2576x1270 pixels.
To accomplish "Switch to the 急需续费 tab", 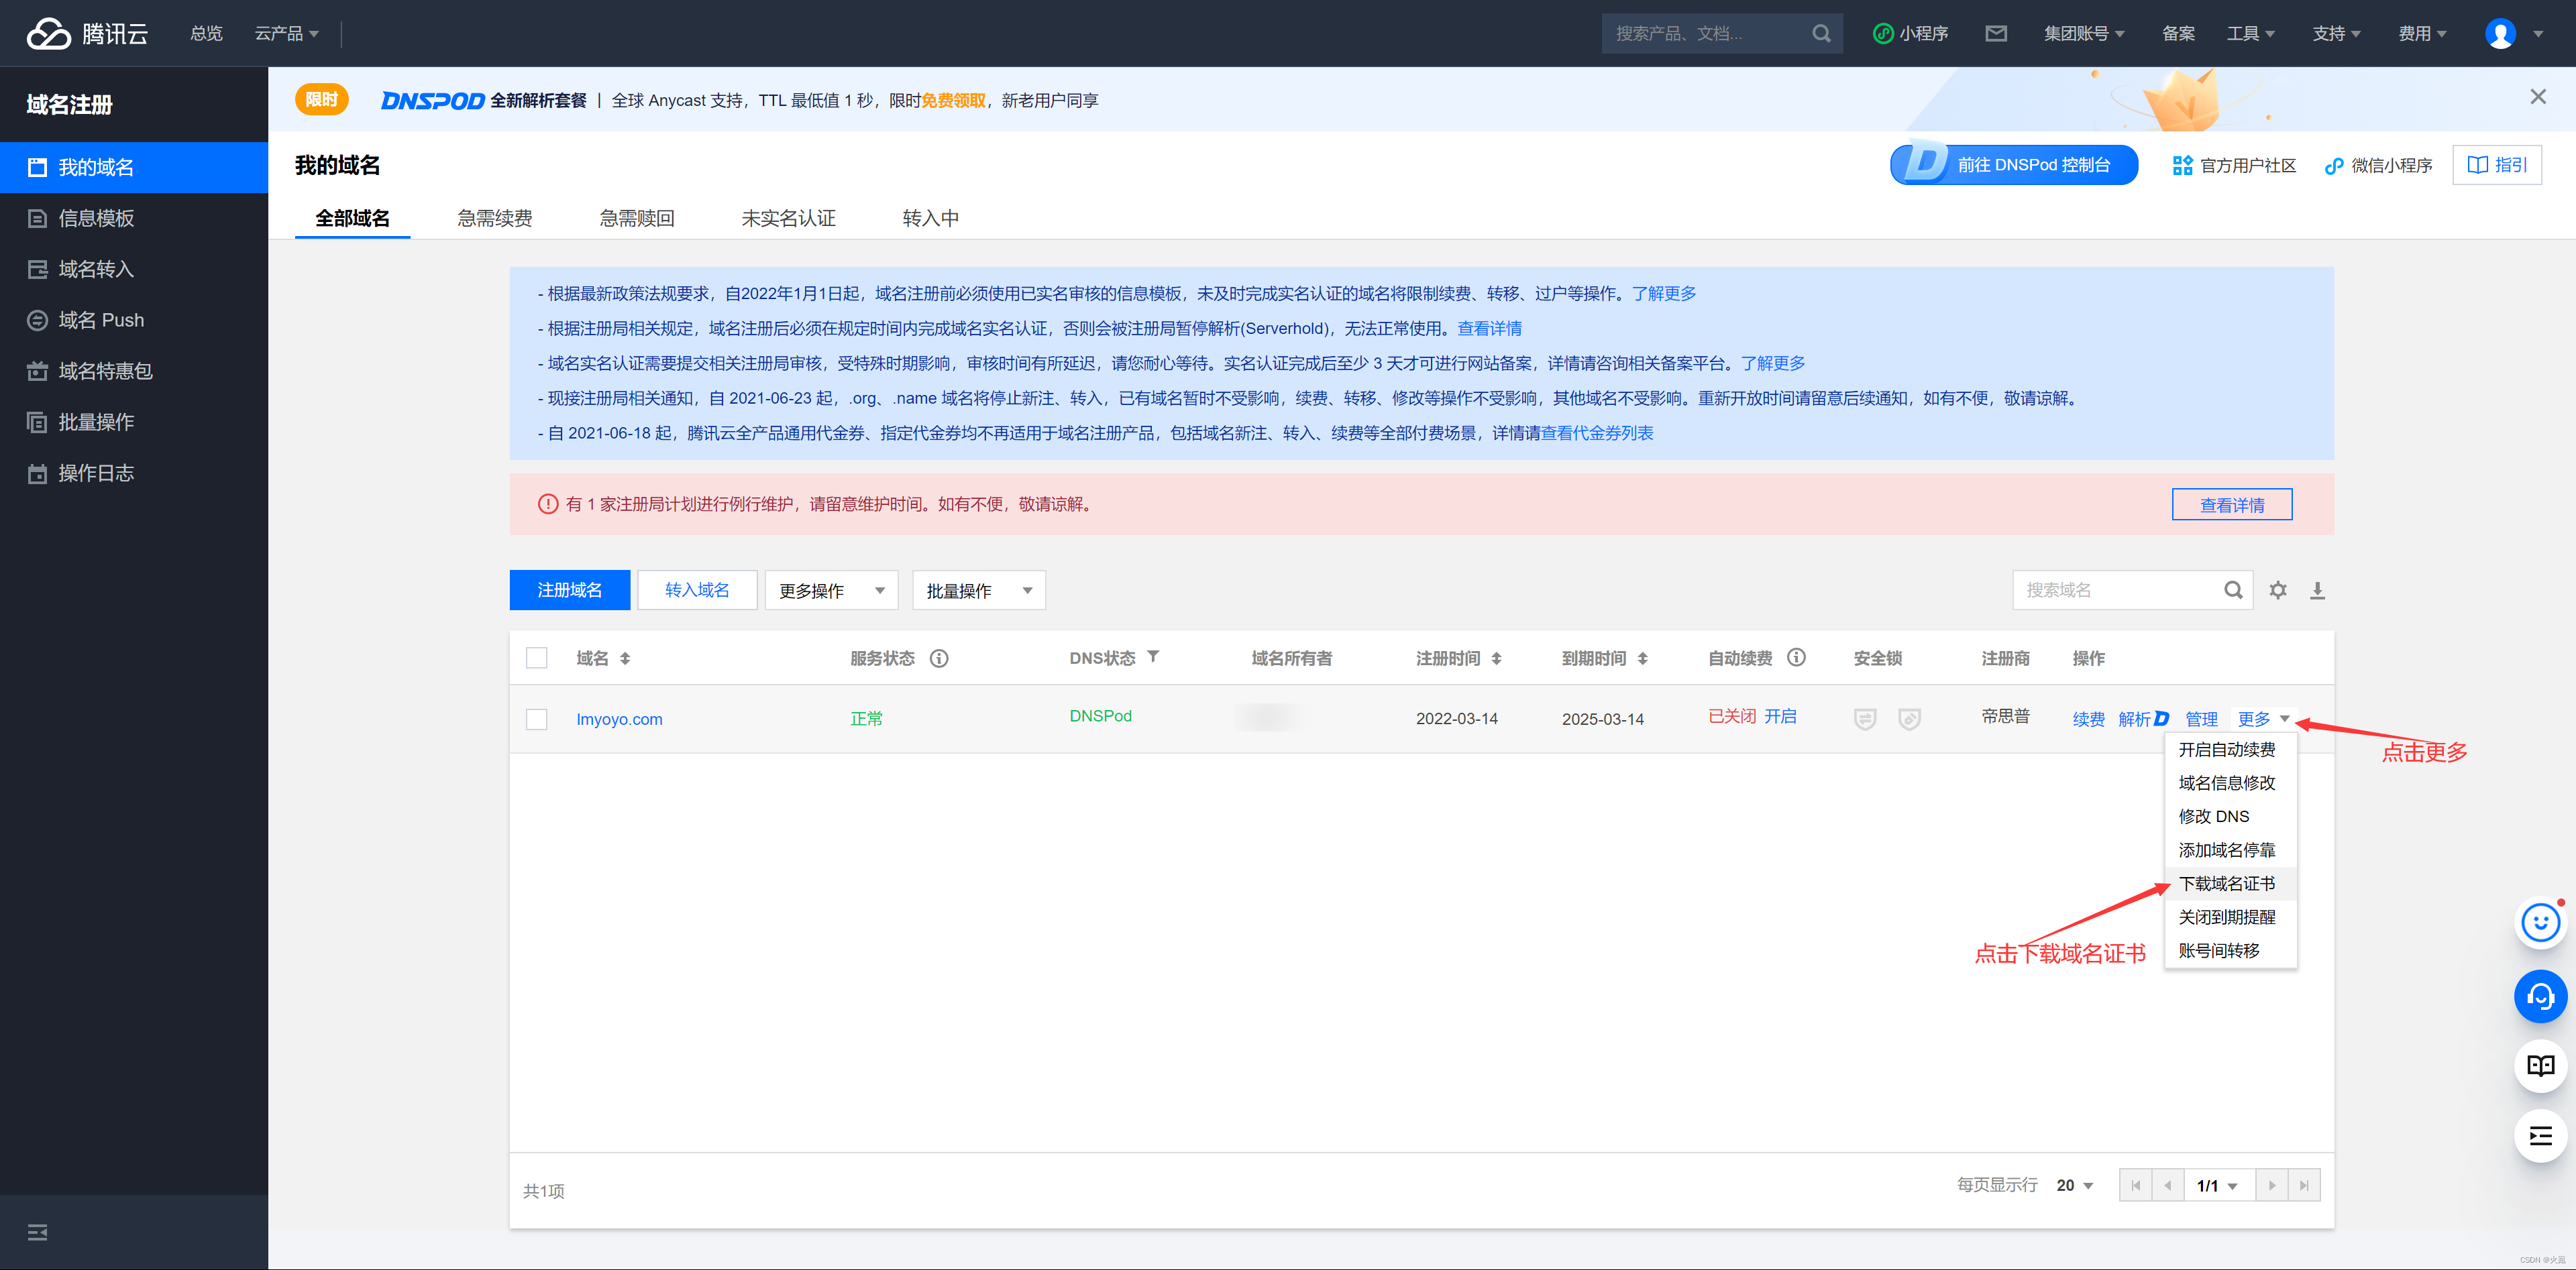I will pyautogui.click(x=494, y=218).
